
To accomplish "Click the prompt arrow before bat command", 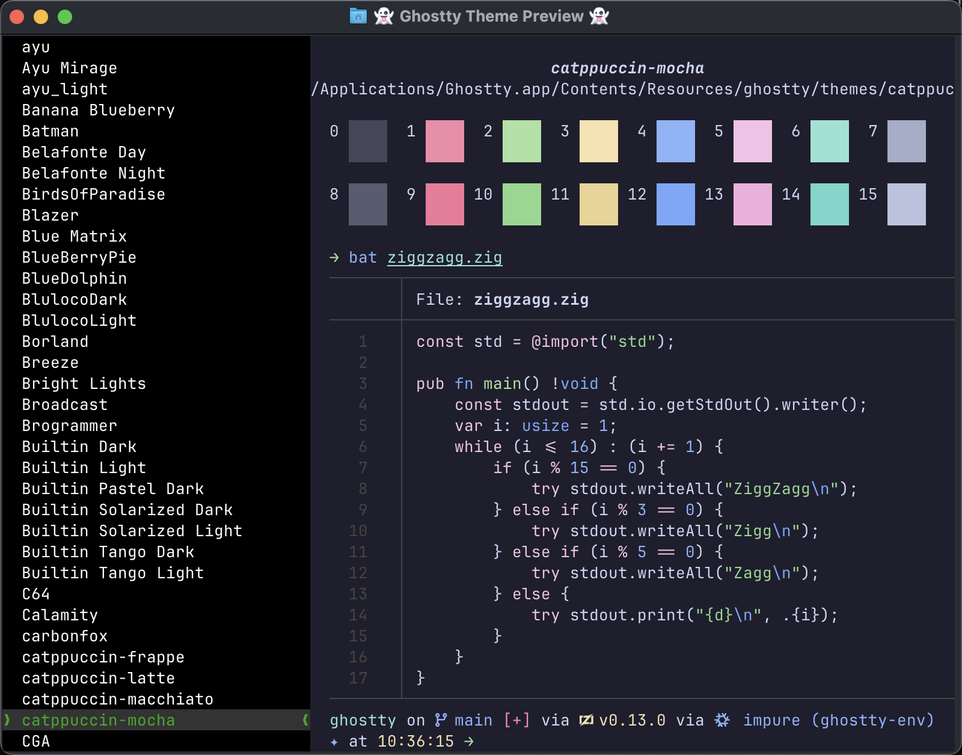I will [334, 258].
